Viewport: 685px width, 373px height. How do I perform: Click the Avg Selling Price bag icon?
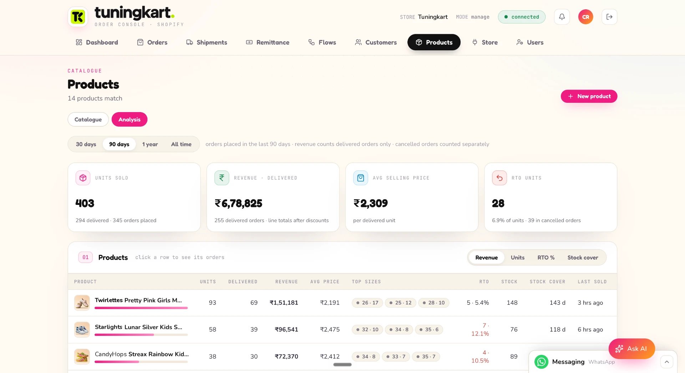click(x=360, y=178)
